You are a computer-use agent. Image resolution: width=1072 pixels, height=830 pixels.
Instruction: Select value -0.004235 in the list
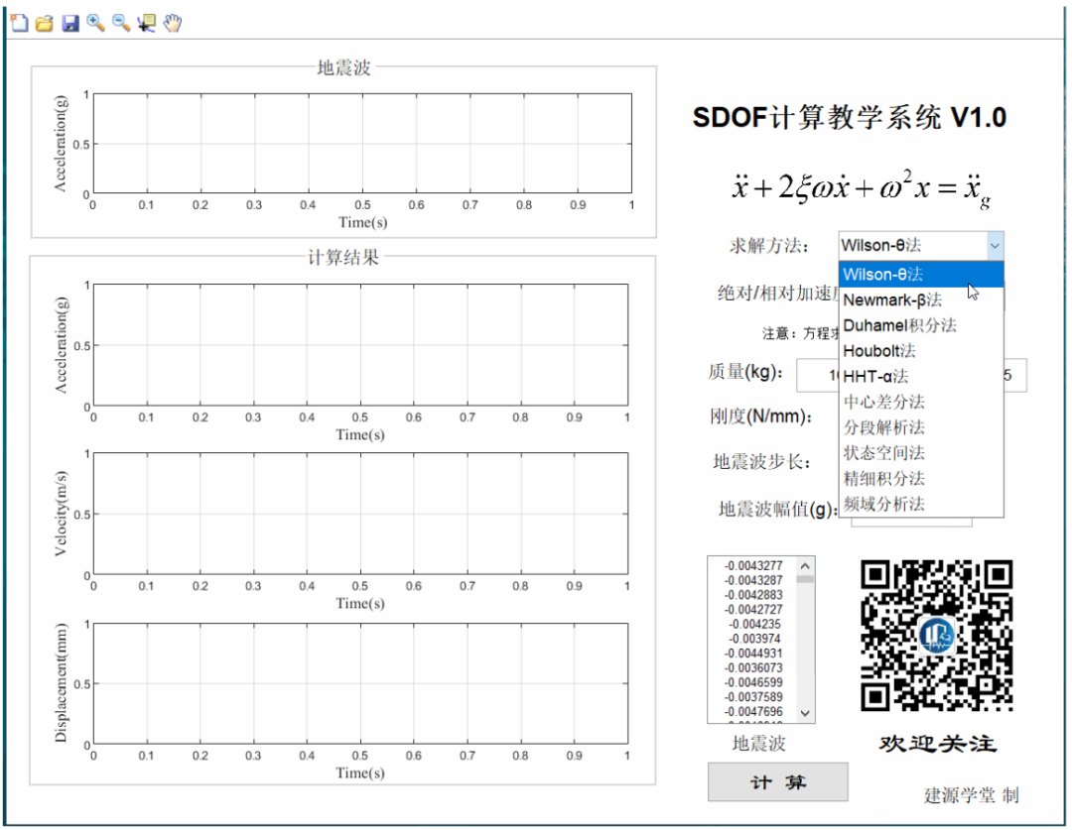tap(753, 625)
